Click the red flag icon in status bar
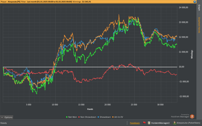Image resolution: width=202 pixels, height=126 pixels. [x=144, y=123]
